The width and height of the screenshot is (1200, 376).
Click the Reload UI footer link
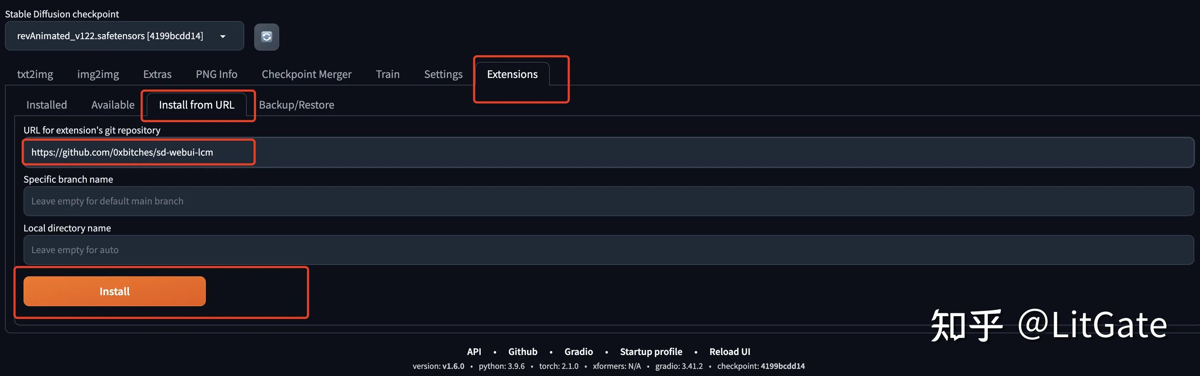[x=730, y=352]
